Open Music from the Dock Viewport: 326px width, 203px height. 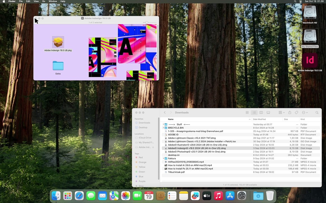coord(218,196)
